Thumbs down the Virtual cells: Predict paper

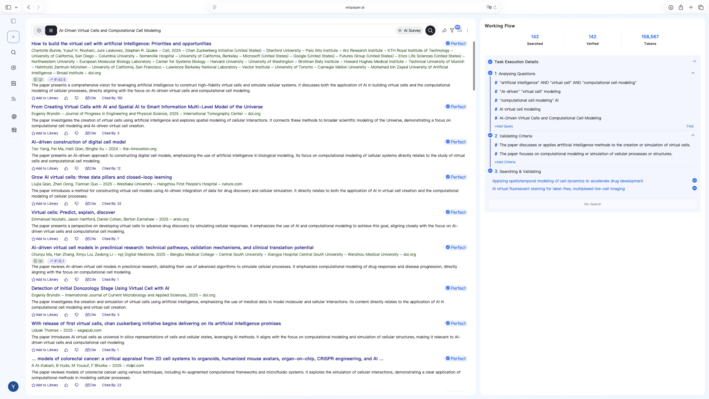[x=77, y=239]
